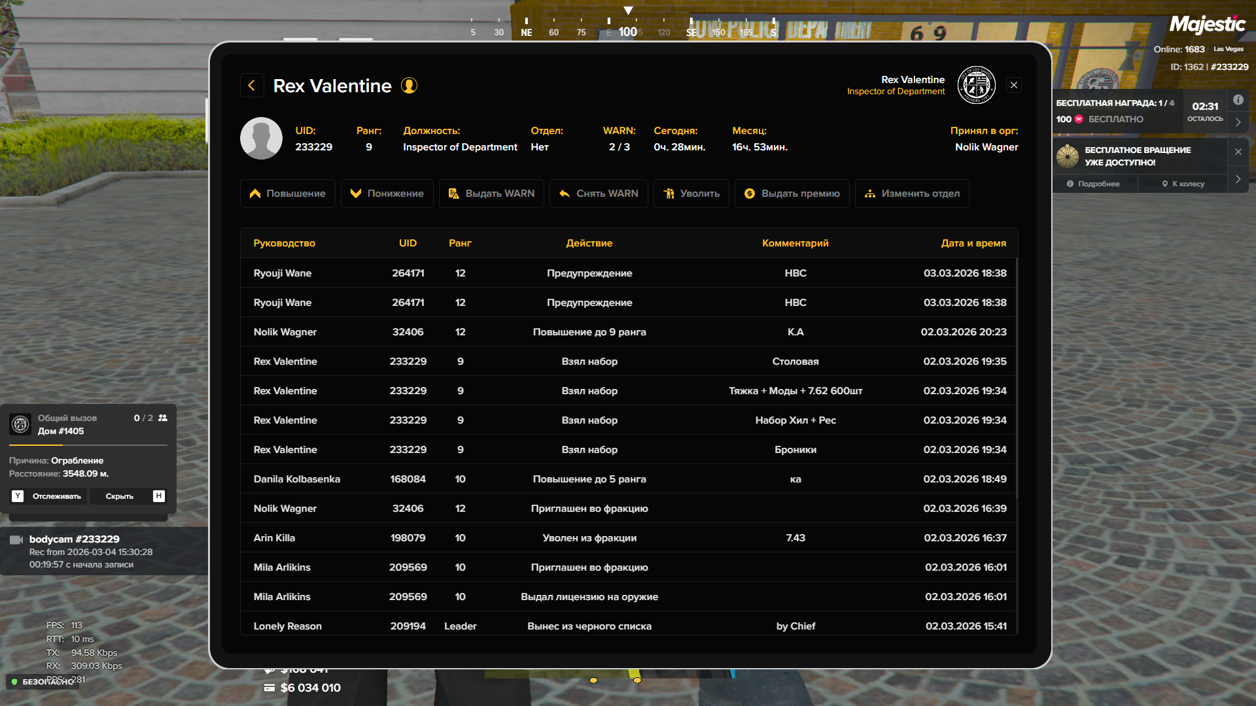Click the police department emblem logo
Image resolution: width=1256 pixels, height=706 pixels.
[976, 85]
